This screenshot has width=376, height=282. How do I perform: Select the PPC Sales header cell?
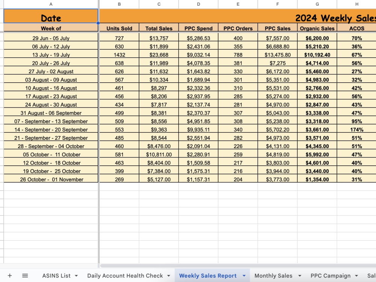tap(277, 28)
